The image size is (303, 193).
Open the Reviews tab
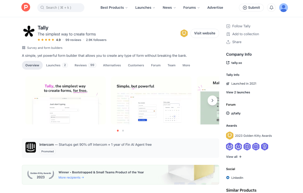(85, 65)
